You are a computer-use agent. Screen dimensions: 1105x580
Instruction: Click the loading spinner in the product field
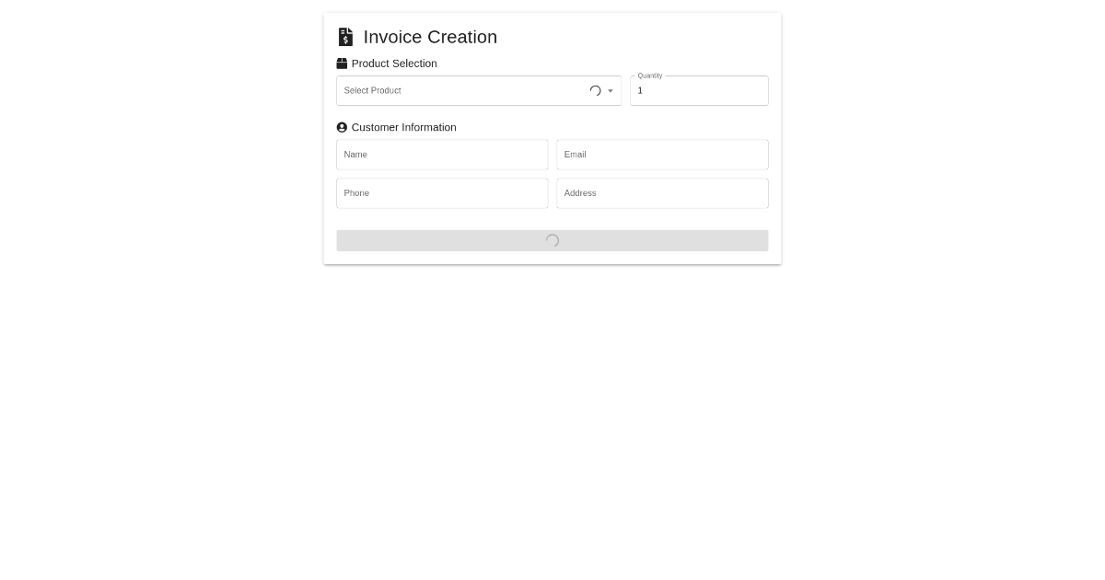pos(595,90)
